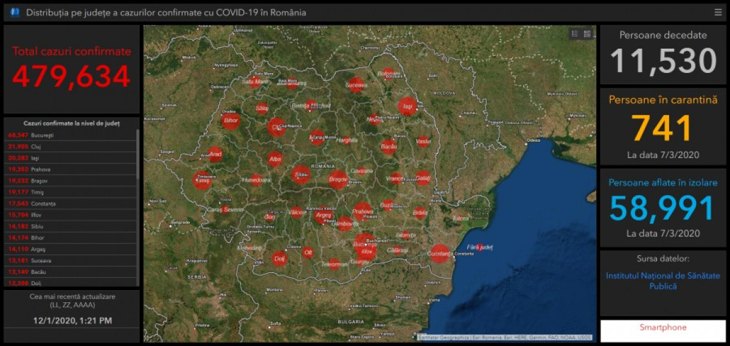Click the Bihor bubble on the map
730x346 pixels.
pos(231,121)
